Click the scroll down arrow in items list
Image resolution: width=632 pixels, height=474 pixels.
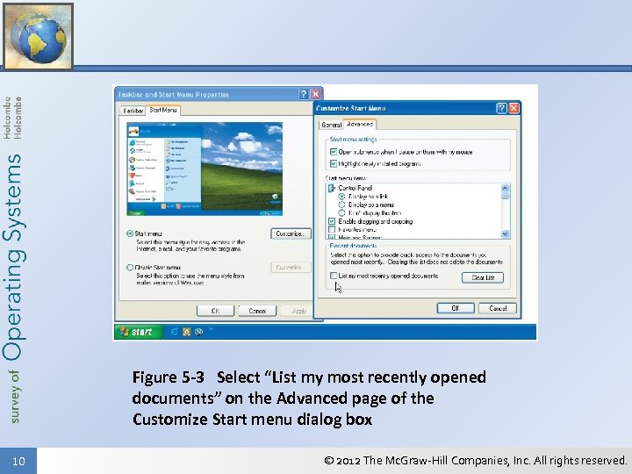click(x=505, y=234)
